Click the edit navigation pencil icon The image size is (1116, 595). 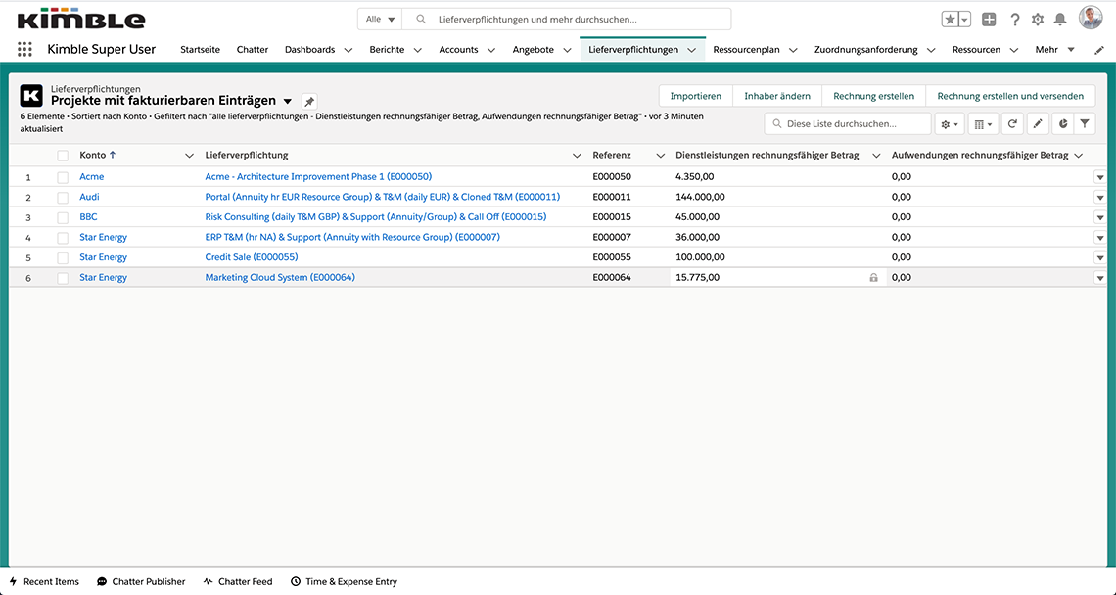click(1099, 50)
